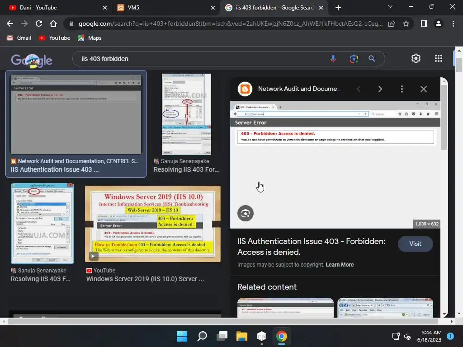This screenshot has height=347, width=463.
Task: Open Windows Server 2019 YouTube thumbnail
Action: click(153, 224)
